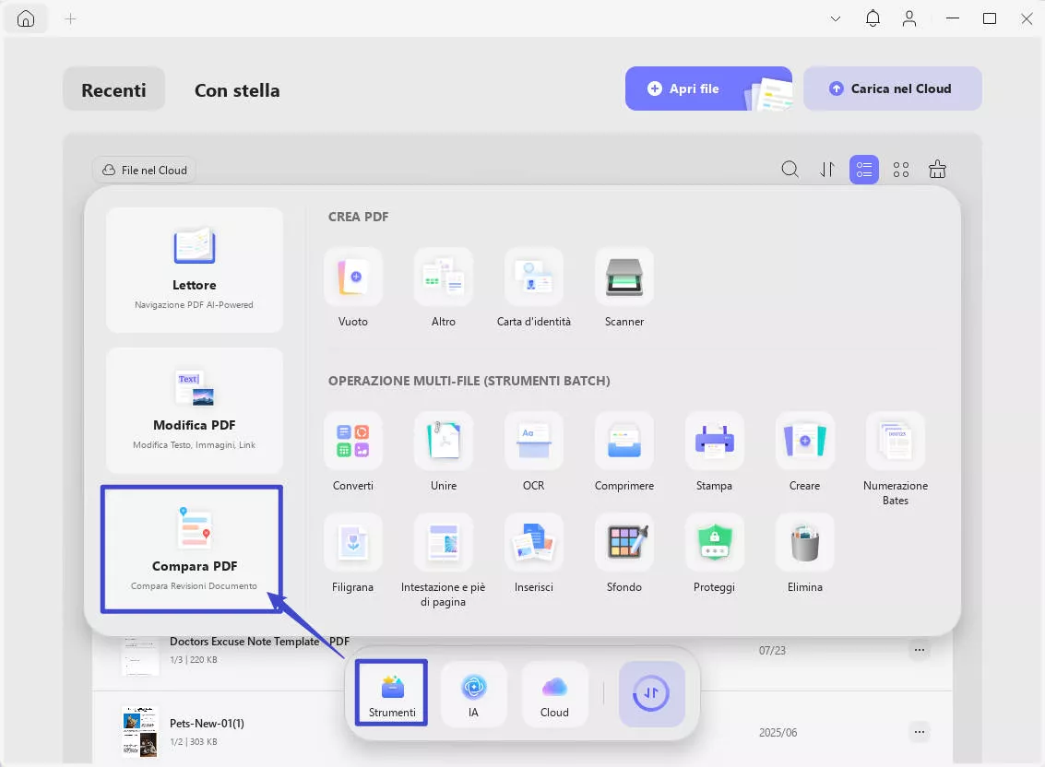The height and width of the screenshot is (767, 1045).
Task: Click the round sync transfer button
Action: pyautogui.click(x=652, y=693)
